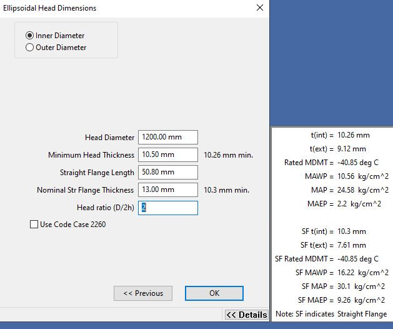Collapse the panel with << Details
The image size is (393, 329).
pos(246,315)
